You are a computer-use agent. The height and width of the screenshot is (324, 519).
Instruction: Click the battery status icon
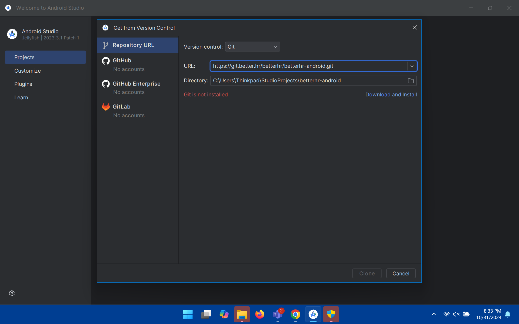(x=466, y=314)
